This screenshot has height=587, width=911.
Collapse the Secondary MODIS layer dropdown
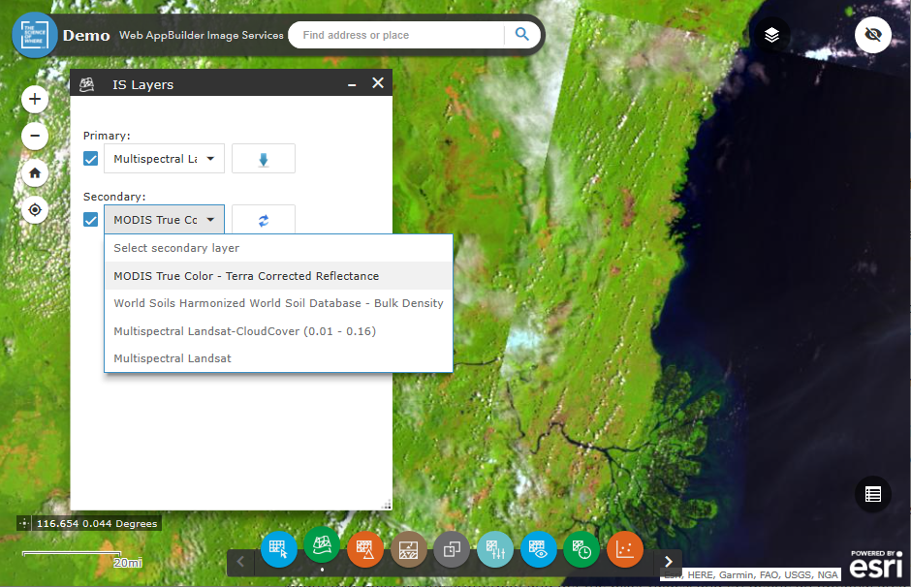[x=165, y=220]
